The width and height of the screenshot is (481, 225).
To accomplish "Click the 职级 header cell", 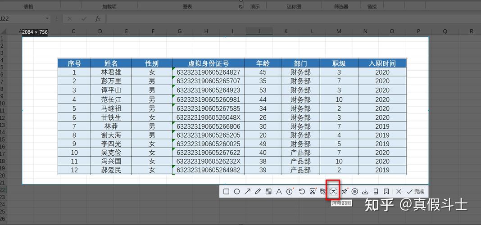I will (339, 63).
